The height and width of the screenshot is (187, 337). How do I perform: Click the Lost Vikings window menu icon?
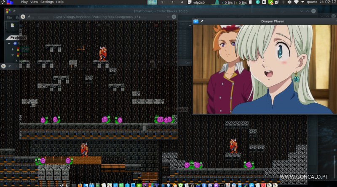[x=23, y=17]
